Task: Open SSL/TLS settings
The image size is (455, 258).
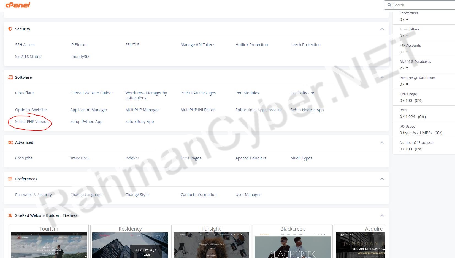Action: click(x=132, y=45)
